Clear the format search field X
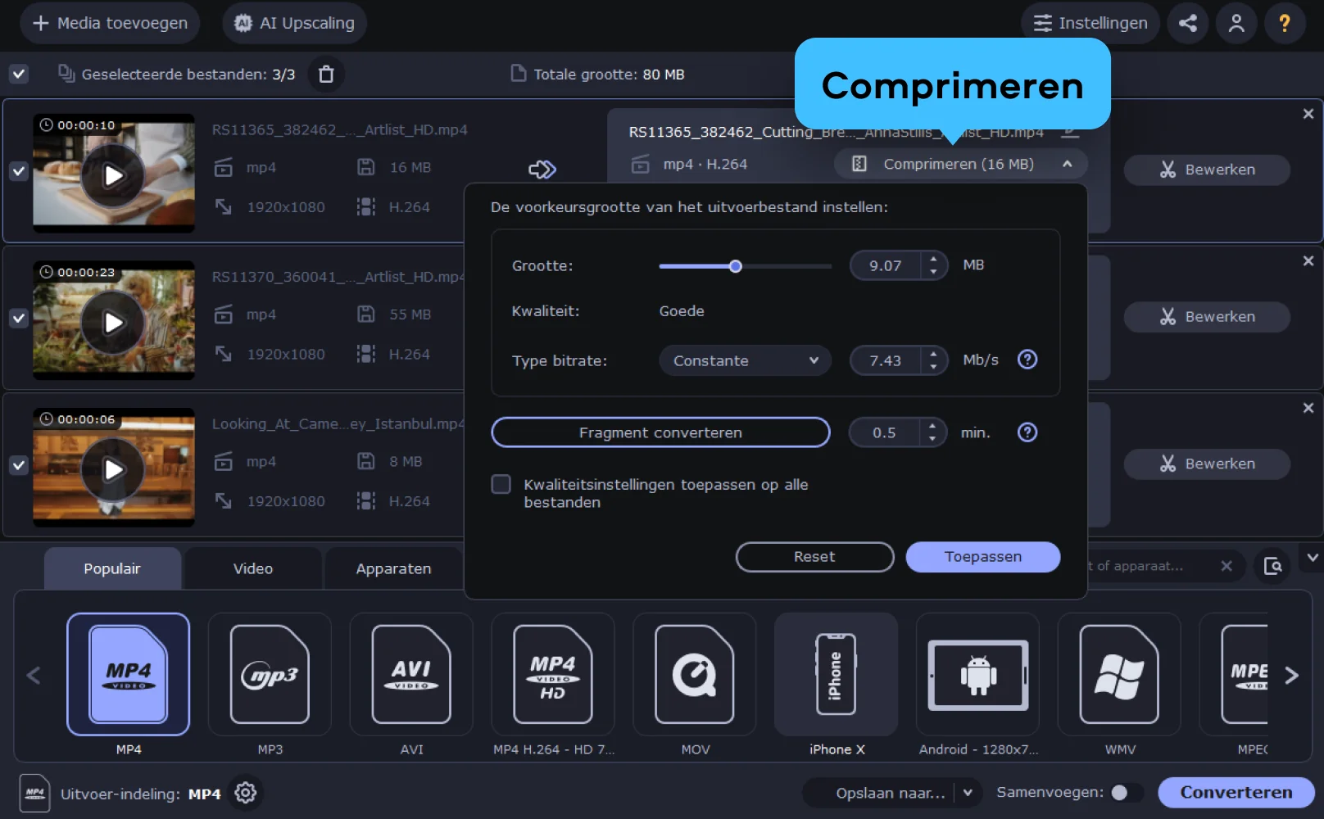This screenshot has width=1324, height=819. 1227,566
